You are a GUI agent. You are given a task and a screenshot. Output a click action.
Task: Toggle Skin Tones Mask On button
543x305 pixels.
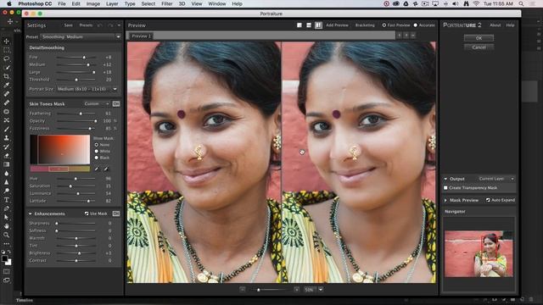coord(116,103)
